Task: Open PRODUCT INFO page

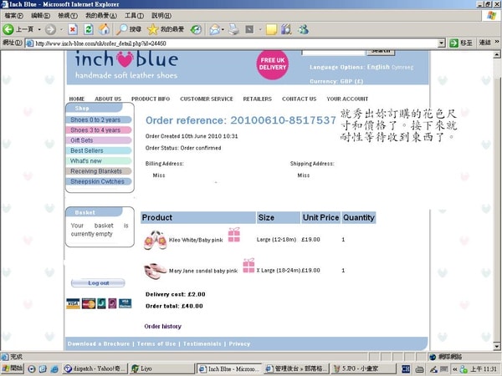Action: [151, 99]
